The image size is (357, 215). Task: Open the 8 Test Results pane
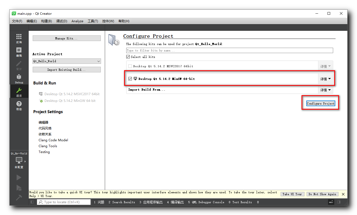coord(240,202)
